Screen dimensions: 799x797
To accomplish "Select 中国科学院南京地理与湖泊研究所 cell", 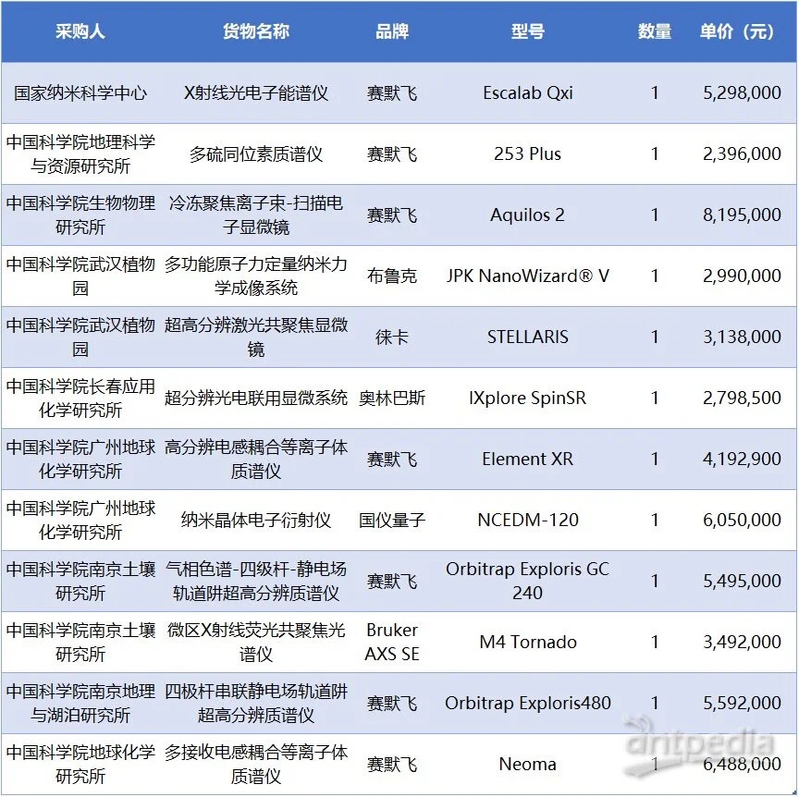I will [x=80, y=704].
